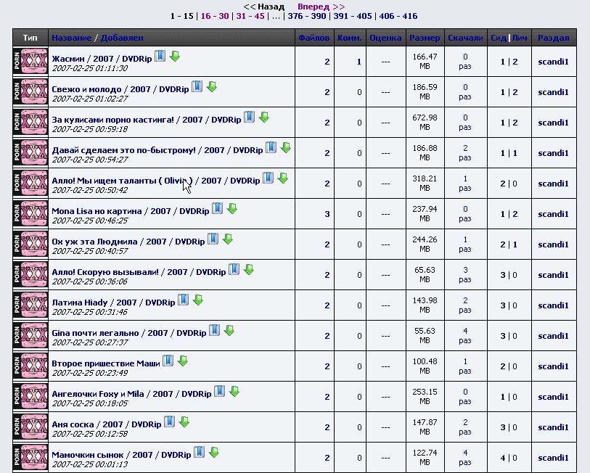
Task: Go to the next page with Вперед >>
Action: pyautogui.click(x=321, y=7)
